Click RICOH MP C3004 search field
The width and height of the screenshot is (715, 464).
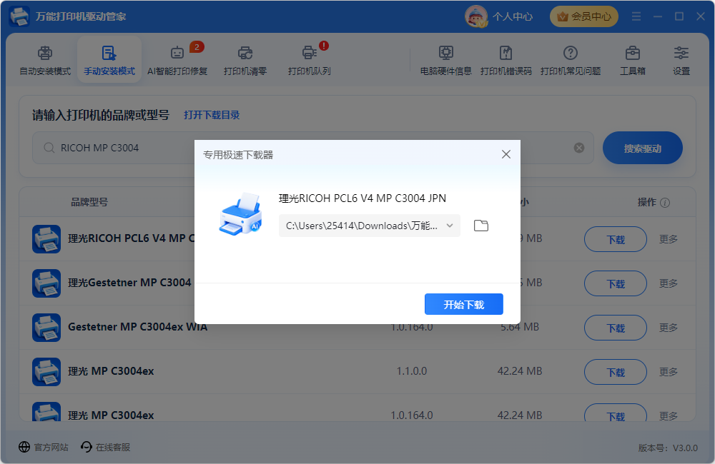point(313,148)
